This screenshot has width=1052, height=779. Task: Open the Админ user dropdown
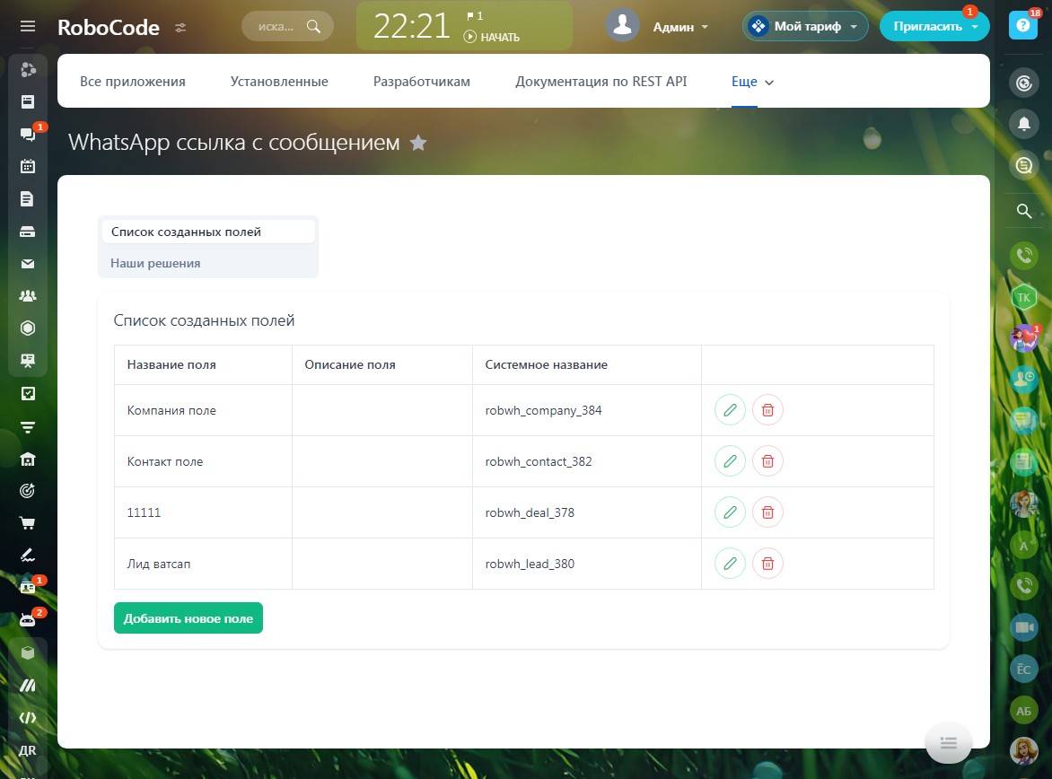click(680, 27)
